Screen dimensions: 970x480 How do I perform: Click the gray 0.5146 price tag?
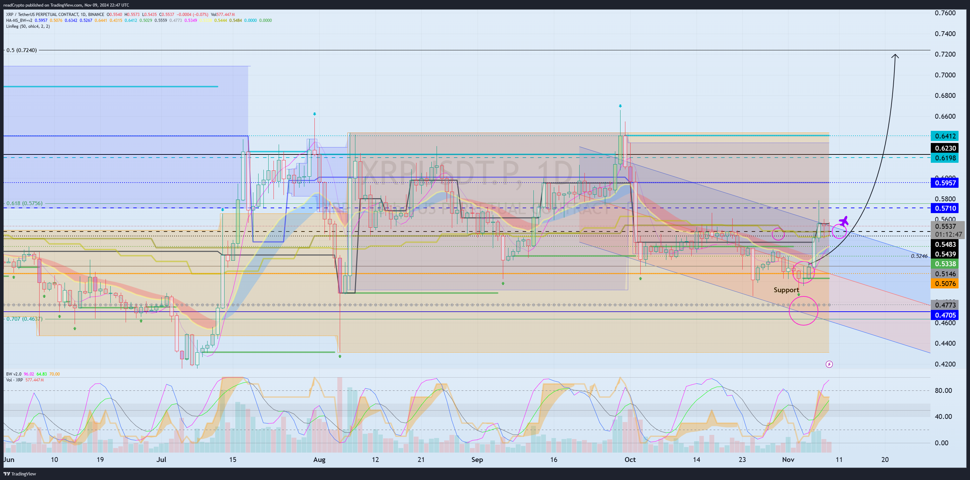[945, 274]
